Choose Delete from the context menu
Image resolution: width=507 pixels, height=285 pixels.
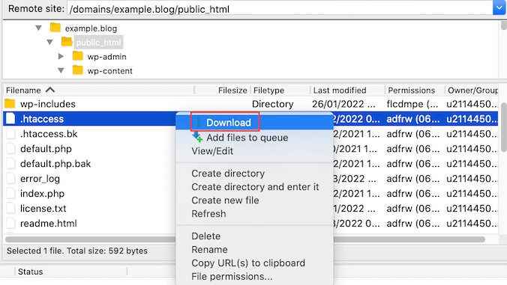(x=206, y=236)
